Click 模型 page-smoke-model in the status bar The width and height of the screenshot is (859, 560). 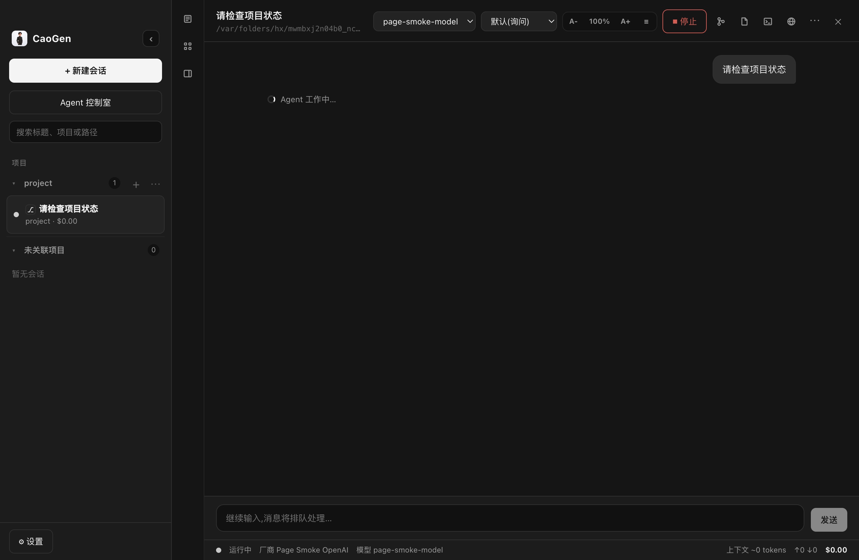[400, 550]
